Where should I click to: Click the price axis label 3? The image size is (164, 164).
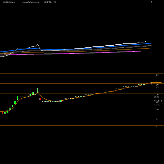pyautogui.click(x=157, y=127)
